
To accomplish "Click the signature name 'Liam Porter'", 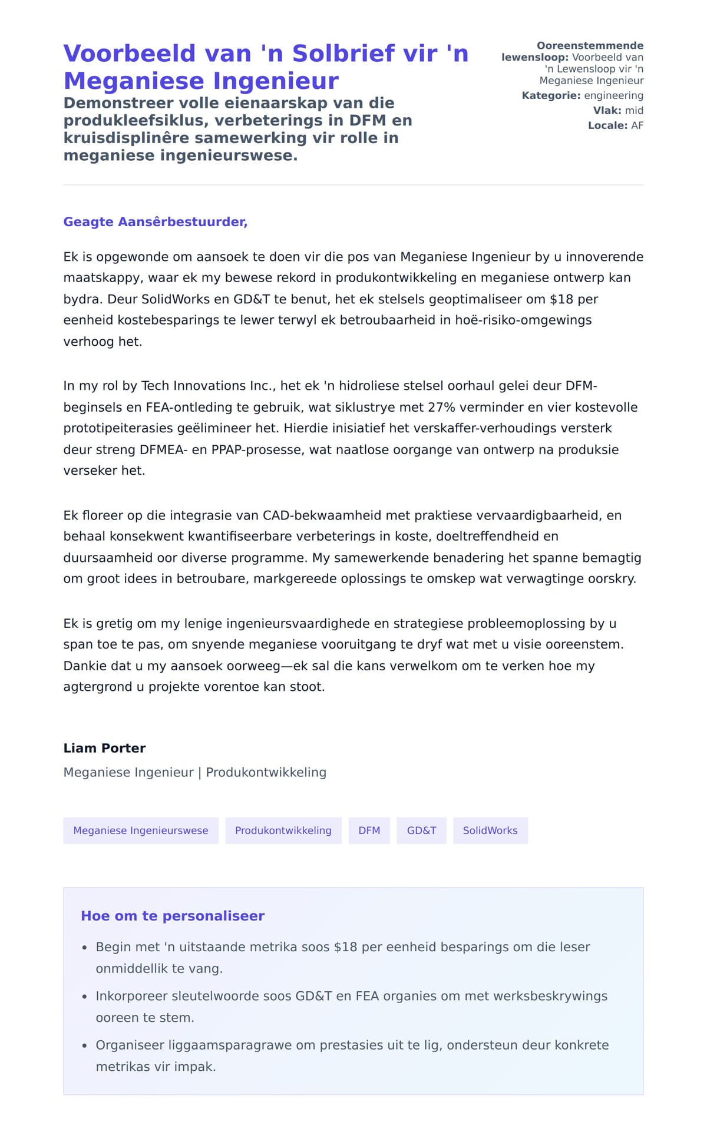I will pos(104,748).
